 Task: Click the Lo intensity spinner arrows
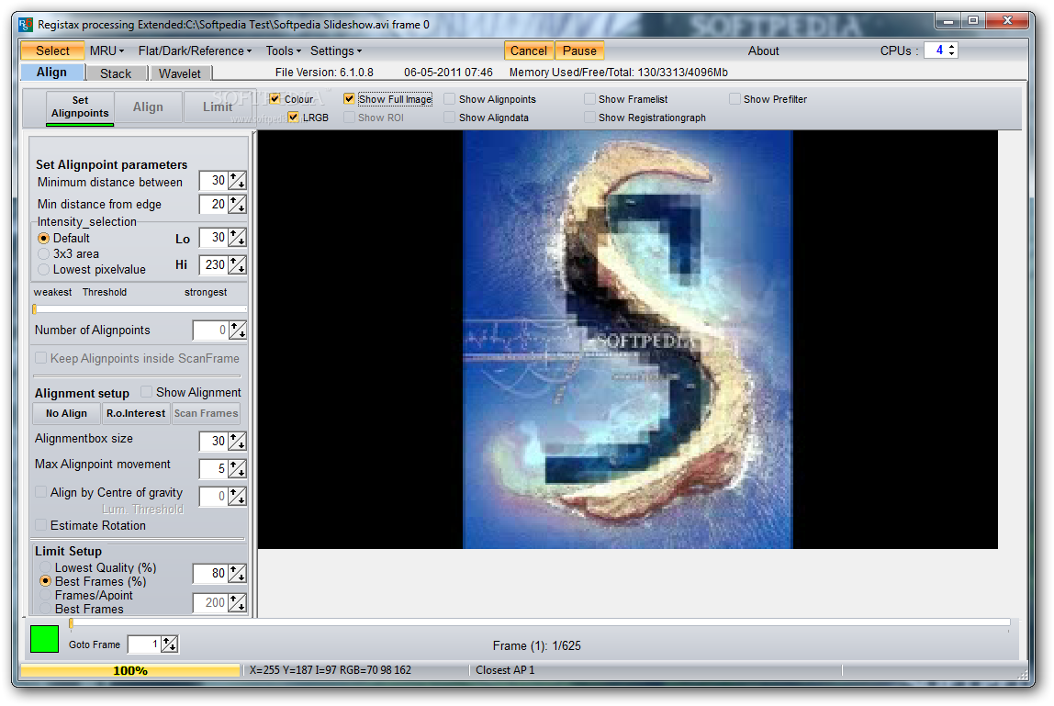coord(237,238)
